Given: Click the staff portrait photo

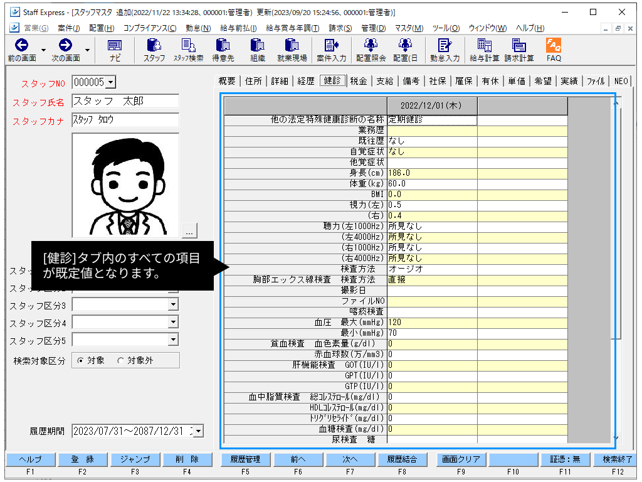Looking at the screenshot, I should click(125, 185).
